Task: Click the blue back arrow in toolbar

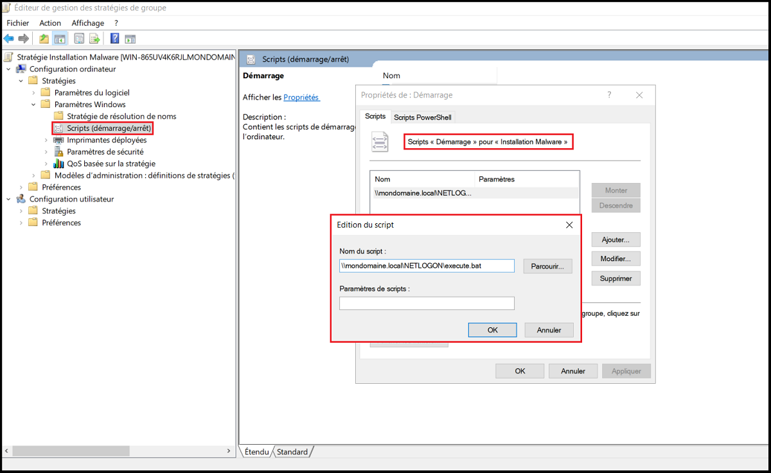Action: click(x=9, y=39)
